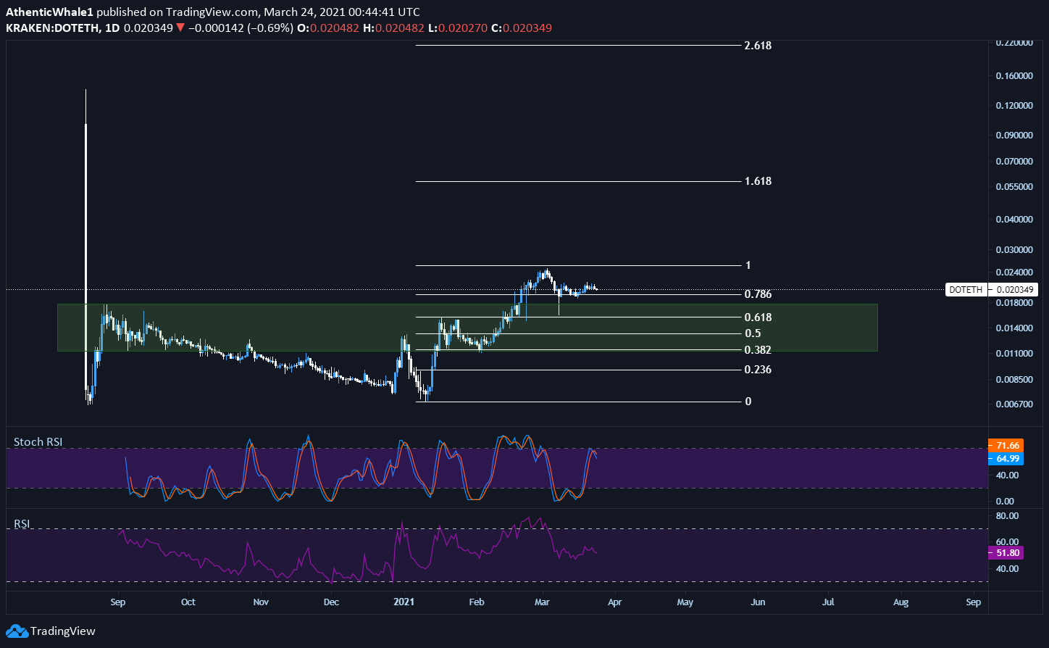Click the 0.040000 price axis label

click(x=1014, y=220)
